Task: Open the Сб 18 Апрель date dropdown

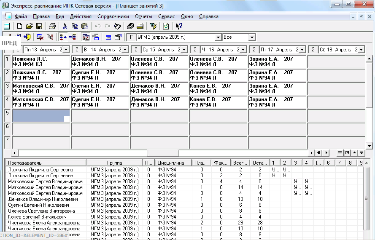Action: 361,50
